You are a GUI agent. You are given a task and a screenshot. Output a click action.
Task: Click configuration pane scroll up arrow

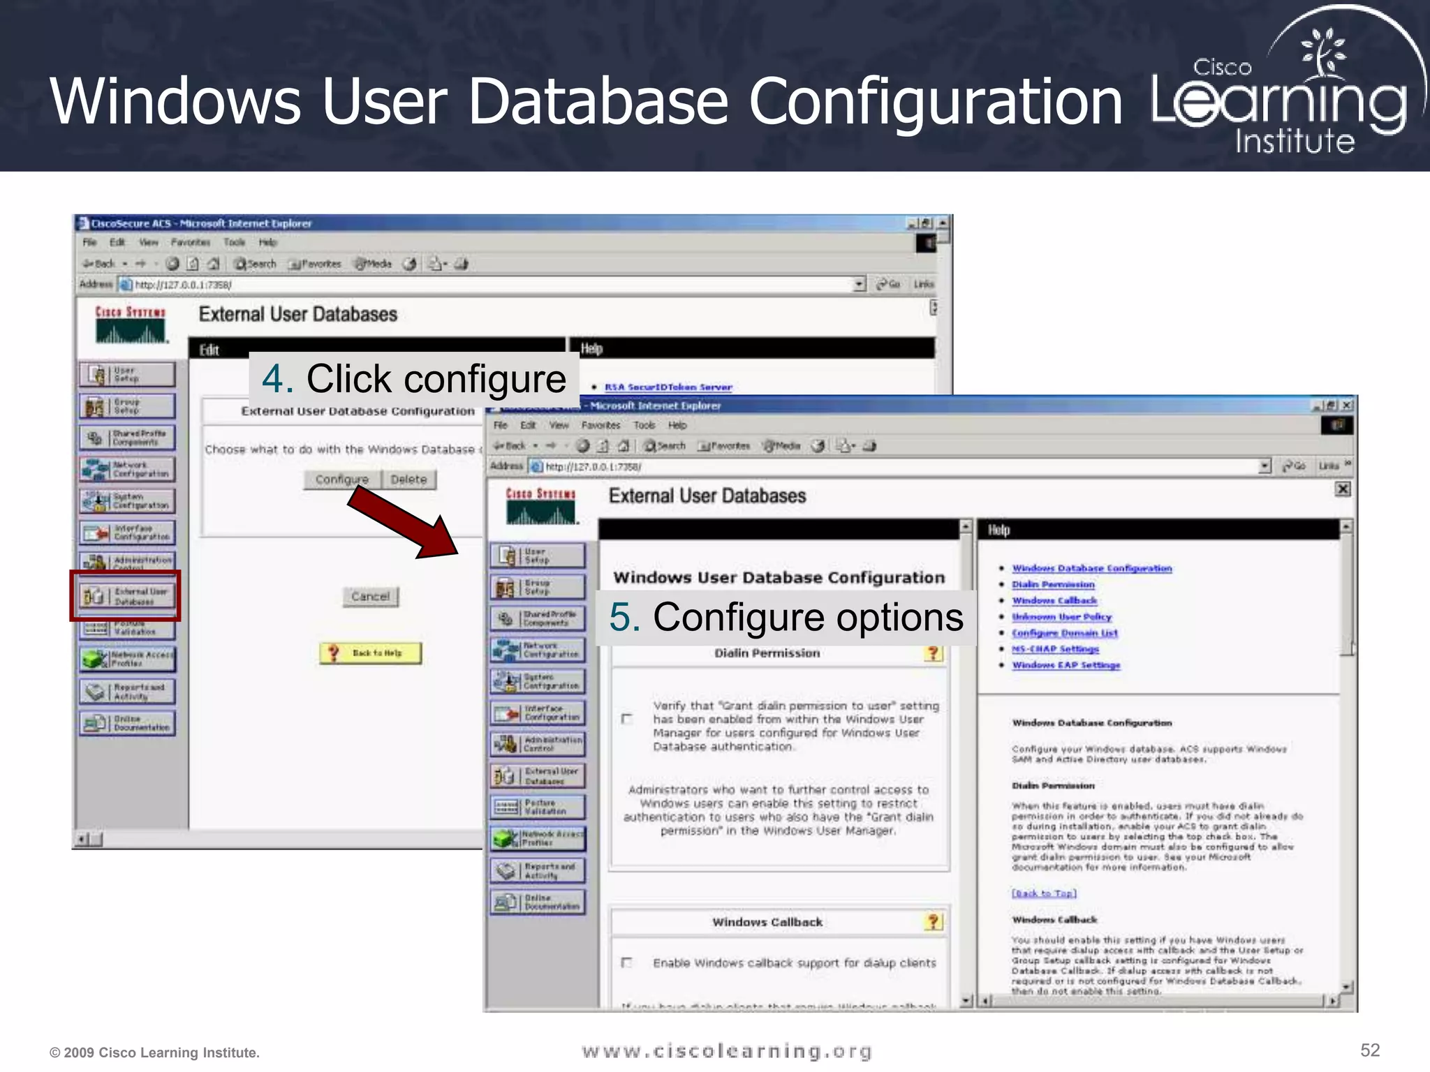click(x=966, y=526)
